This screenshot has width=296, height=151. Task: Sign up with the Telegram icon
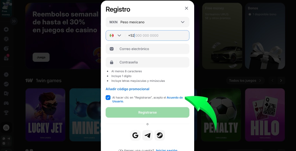(147, 135)
